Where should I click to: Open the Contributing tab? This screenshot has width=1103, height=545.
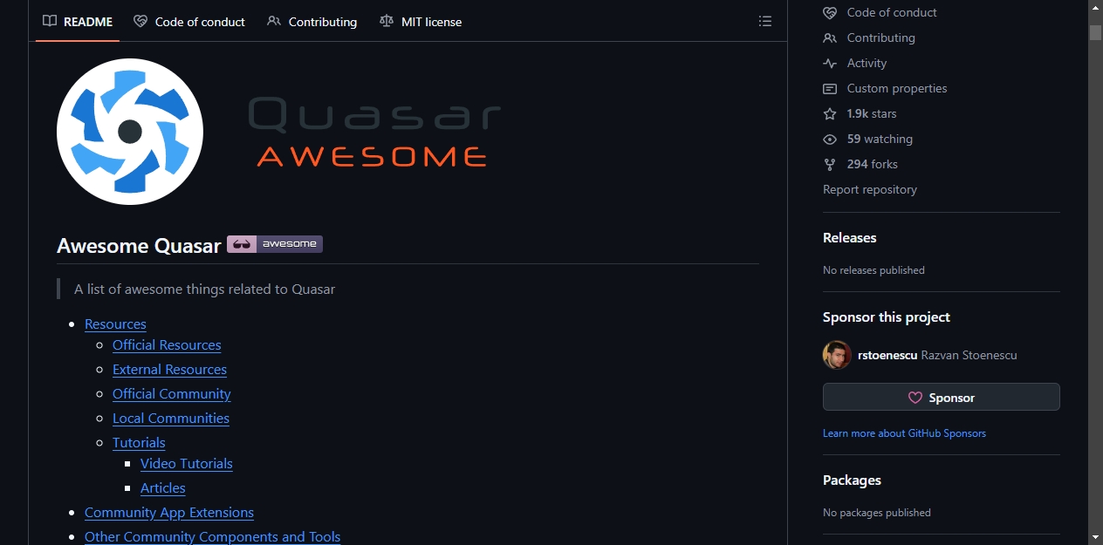pyautogui.click(x=312, y=22)
